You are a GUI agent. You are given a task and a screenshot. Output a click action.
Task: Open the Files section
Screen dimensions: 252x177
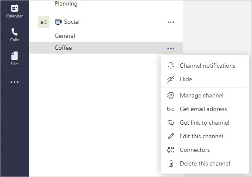(15, 59)
